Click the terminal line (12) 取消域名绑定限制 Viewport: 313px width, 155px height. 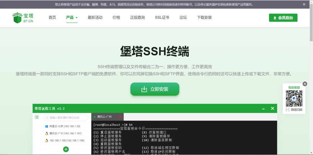[x=160, y=148]
